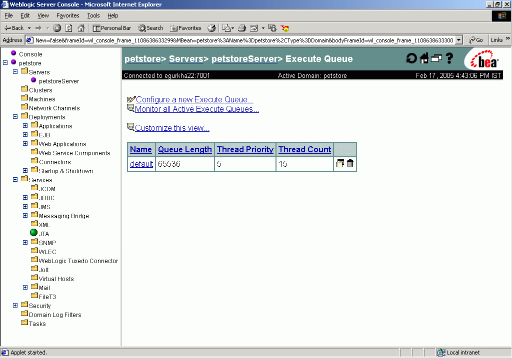
Task: Open the View menu
Action: point(43,15)
